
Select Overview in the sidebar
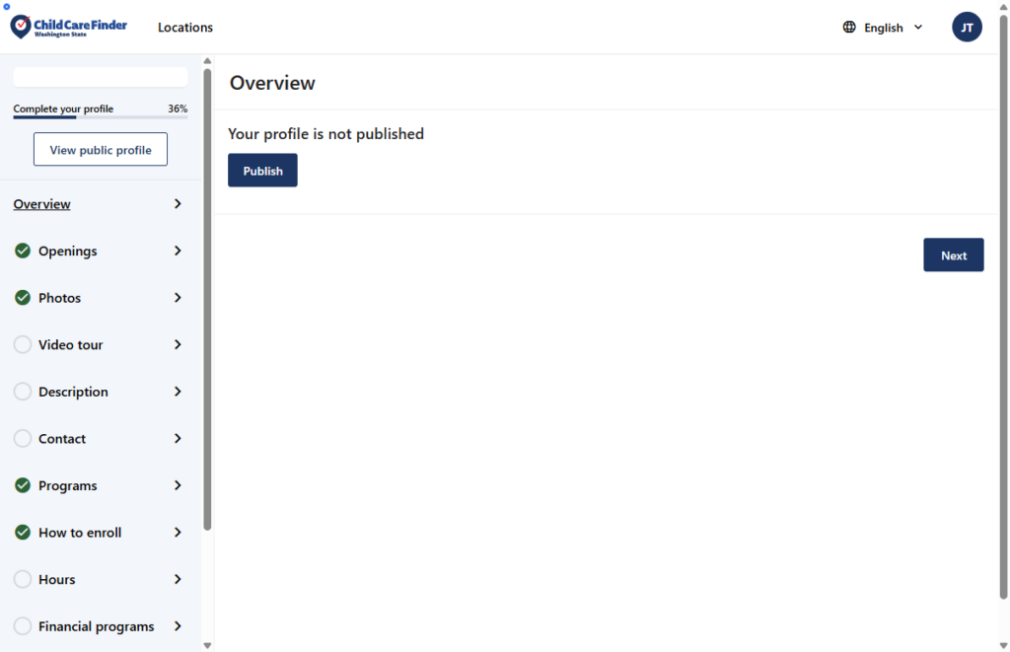42,204
